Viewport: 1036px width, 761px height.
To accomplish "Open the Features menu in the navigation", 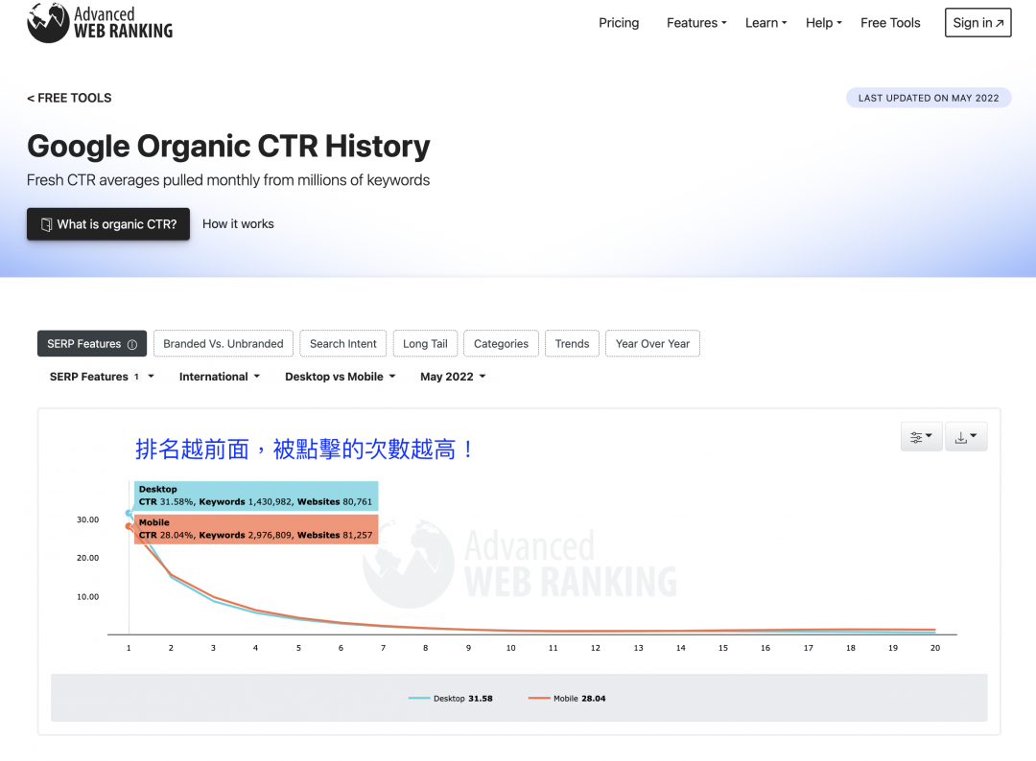I will [695, 22].
